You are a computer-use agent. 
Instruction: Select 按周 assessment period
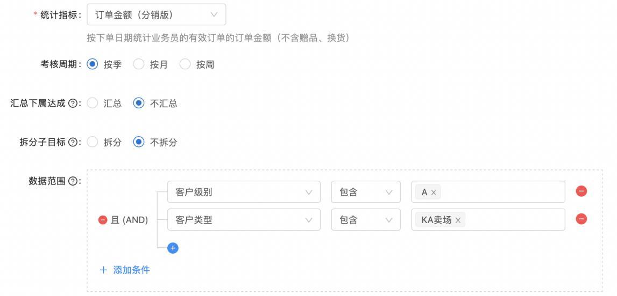[x=185, y=64]
